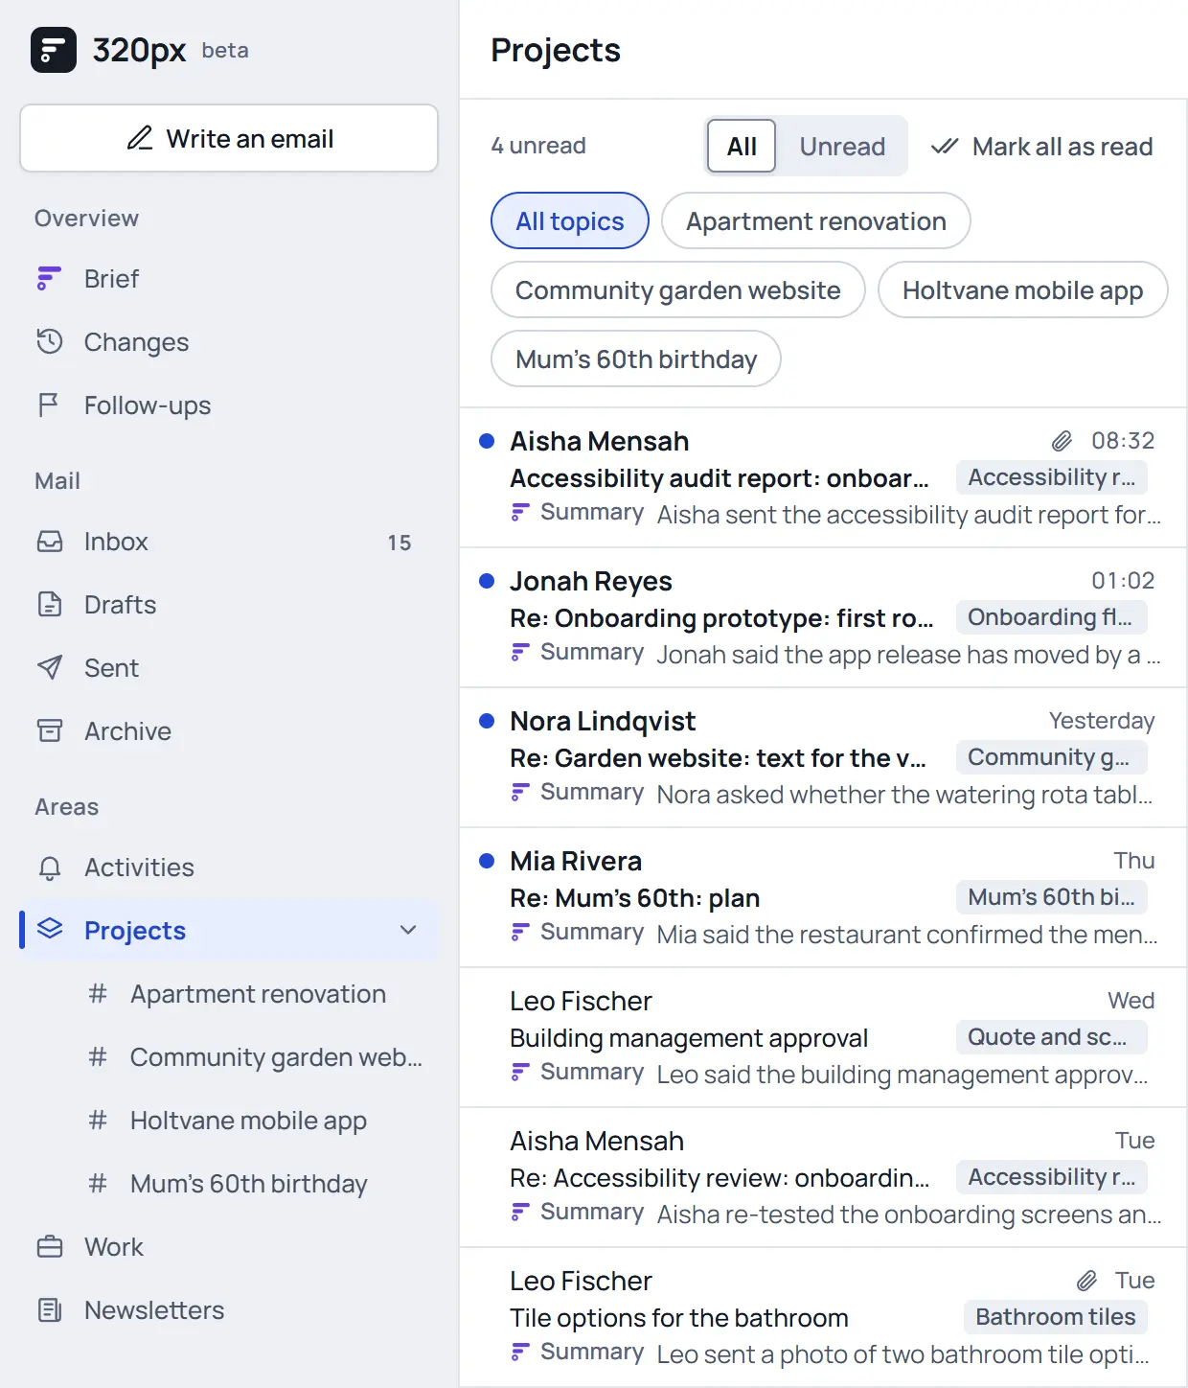Click unread dot on Nora Lindqvist email
This screenshot has height=1388, width=1188.
coord(487,721)
